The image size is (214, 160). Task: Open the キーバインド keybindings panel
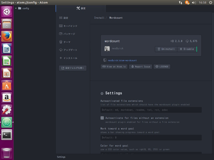tap(68, 26)
